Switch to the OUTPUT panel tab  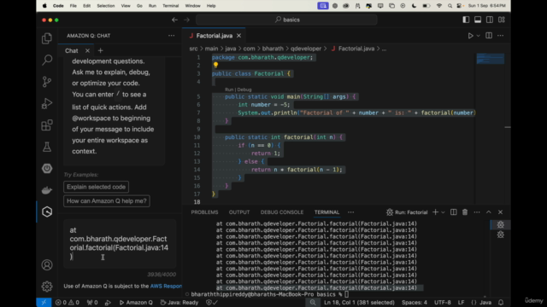[239, 212]
